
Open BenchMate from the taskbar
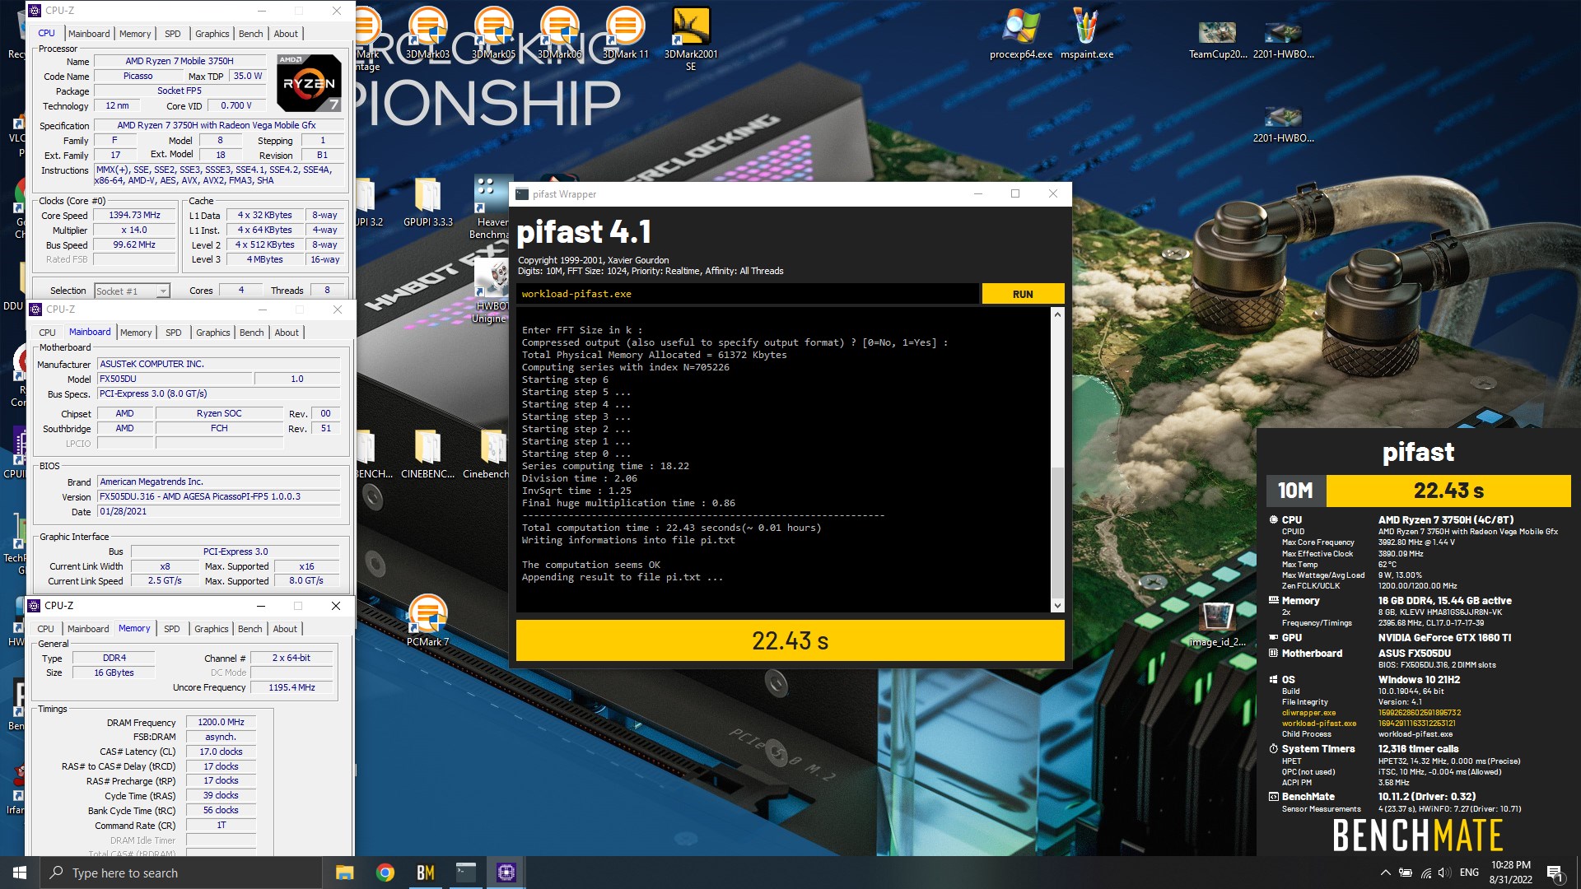point(425,873)
